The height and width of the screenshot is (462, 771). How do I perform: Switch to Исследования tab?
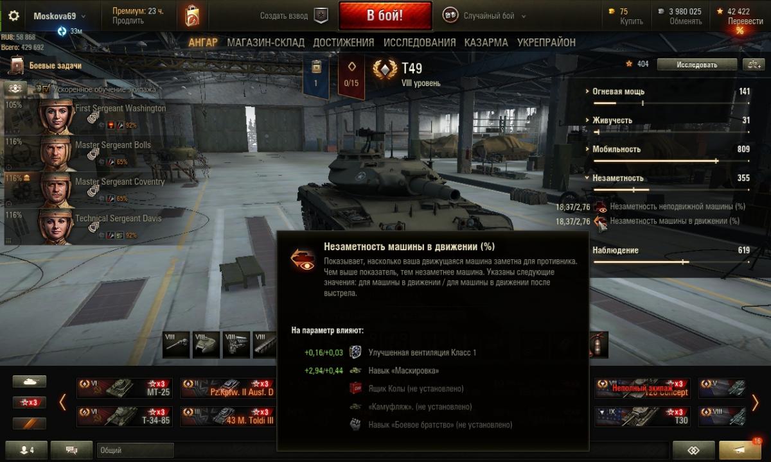tap(420, 42)
